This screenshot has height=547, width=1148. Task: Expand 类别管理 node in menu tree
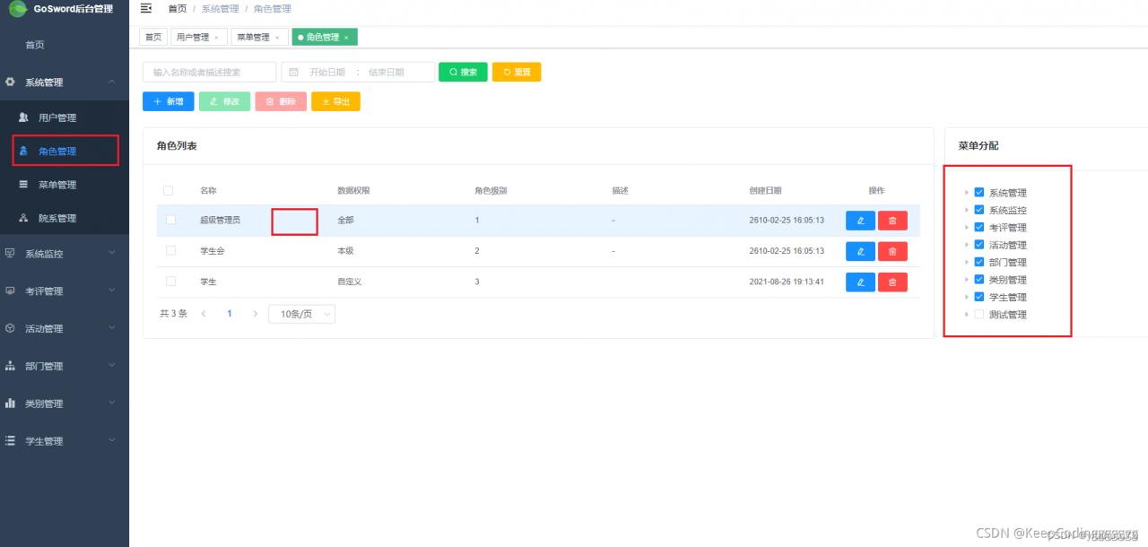click(967, 280)
